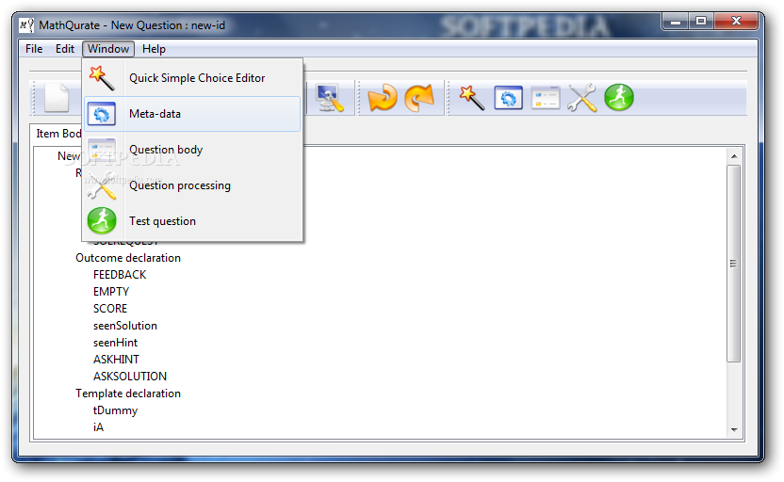Screen dimensions: 784x482
Task: Click scrollbar up arrow in tree panel
Action: (734, 156)
